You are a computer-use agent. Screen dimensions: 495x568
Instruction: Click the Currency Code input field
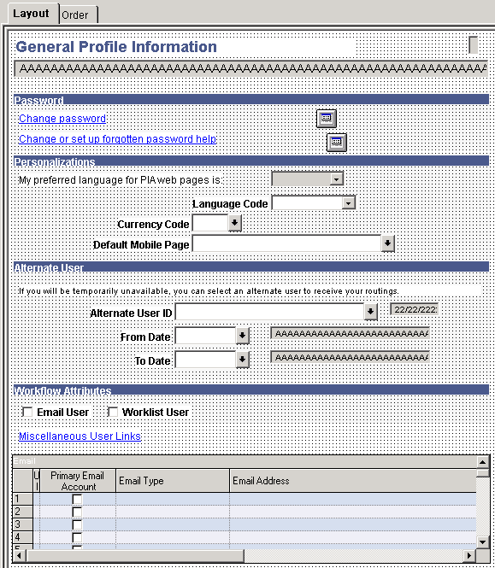tap(210, 223)
